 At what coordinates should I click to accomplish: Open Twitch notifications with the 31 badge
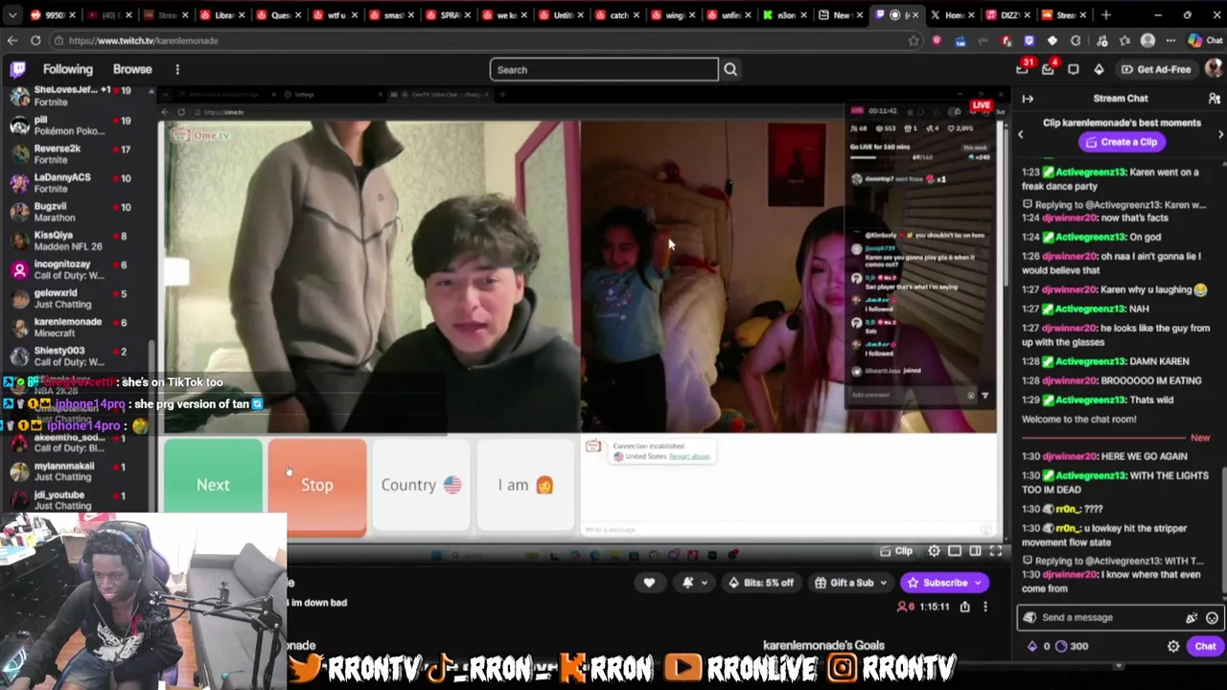[x=1022, y=69]
